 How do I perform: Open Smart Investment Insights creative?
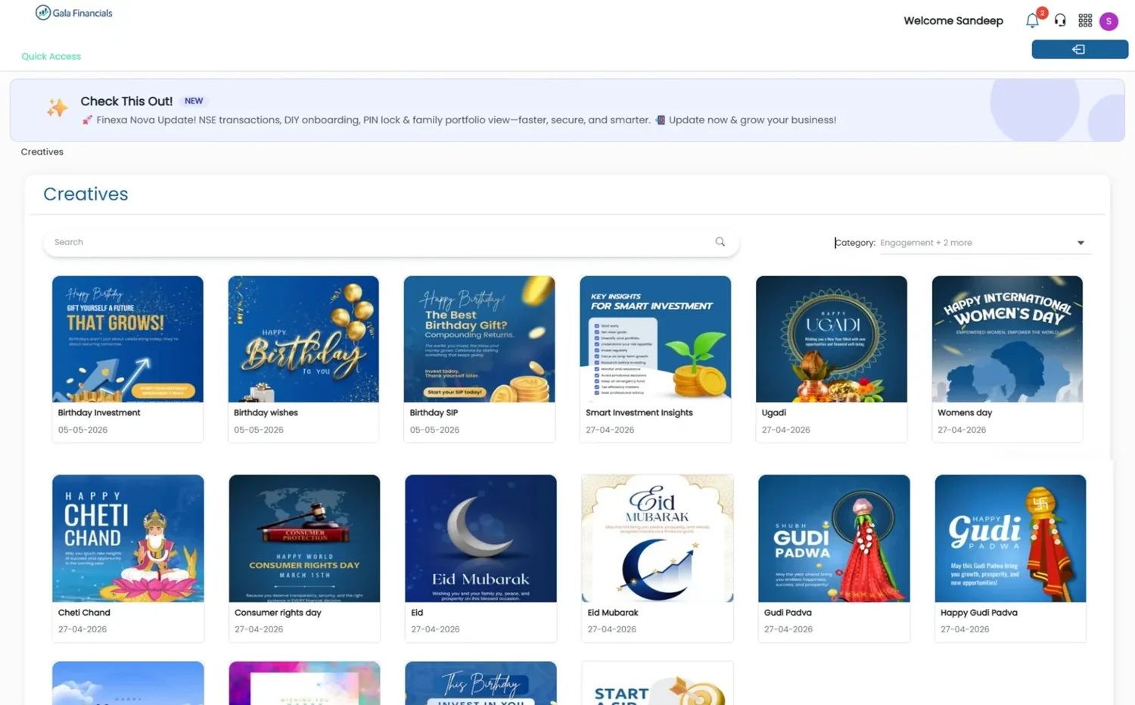click(x=655, y=358)
